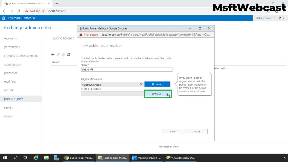Show hidden system tray icons chevron
Image resolution: width=288 pixels, height=162 pixels.
[x=284, y=157]
